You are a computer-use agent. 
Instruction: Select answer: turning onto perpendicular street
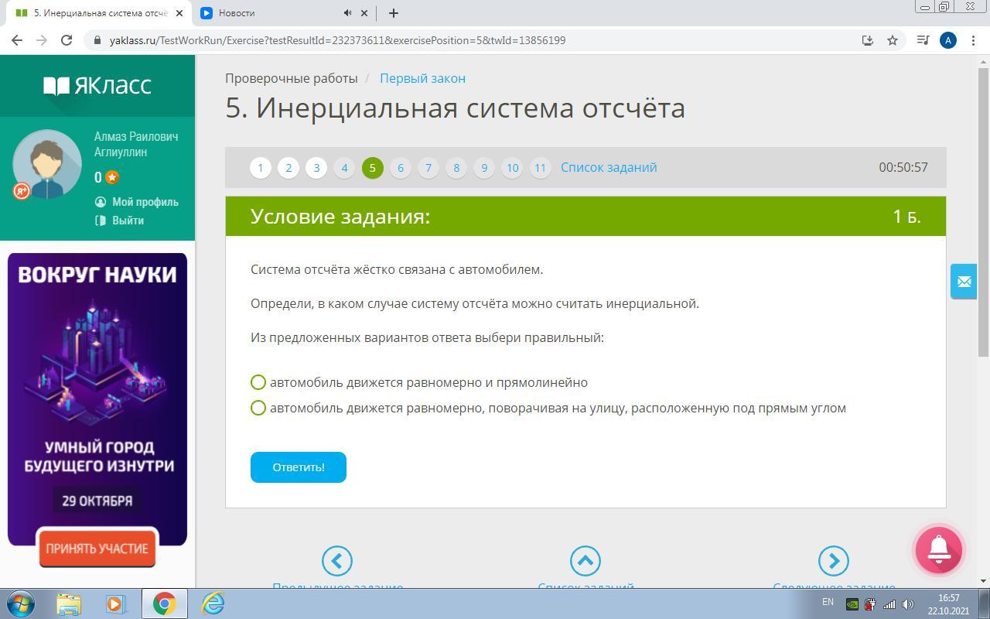pyautogui.click(x=258, y=408)
